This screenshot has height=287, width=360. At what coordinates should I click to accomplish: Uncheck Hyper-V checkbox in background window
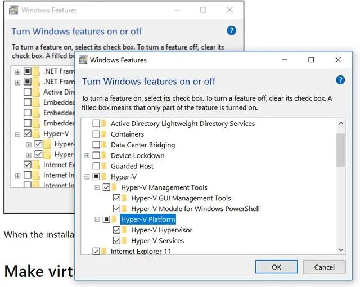(x=28, y=133)
